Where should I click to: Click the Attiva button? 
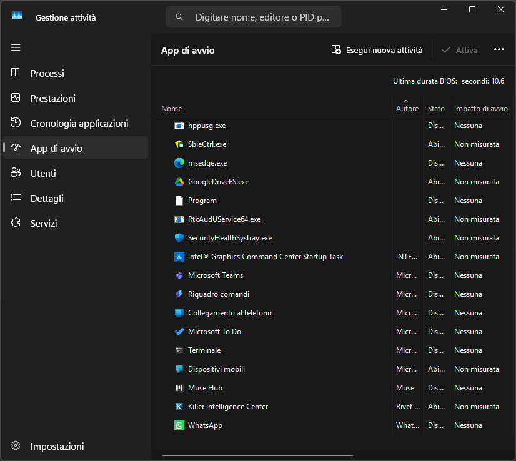click(459, 50)
